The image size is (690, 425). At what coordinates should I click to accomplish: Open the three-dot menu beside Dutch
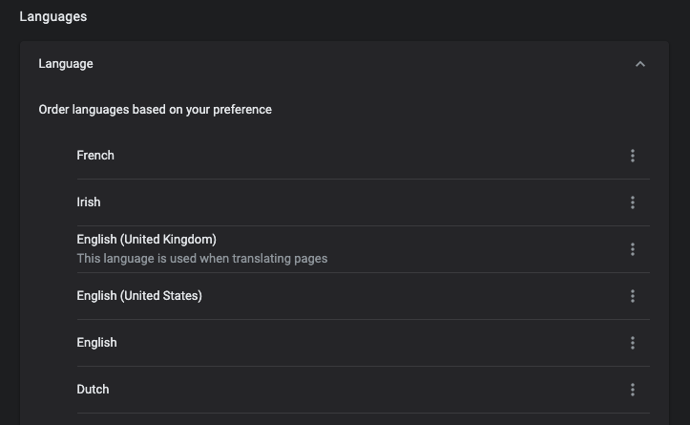[x=632, y=390]
